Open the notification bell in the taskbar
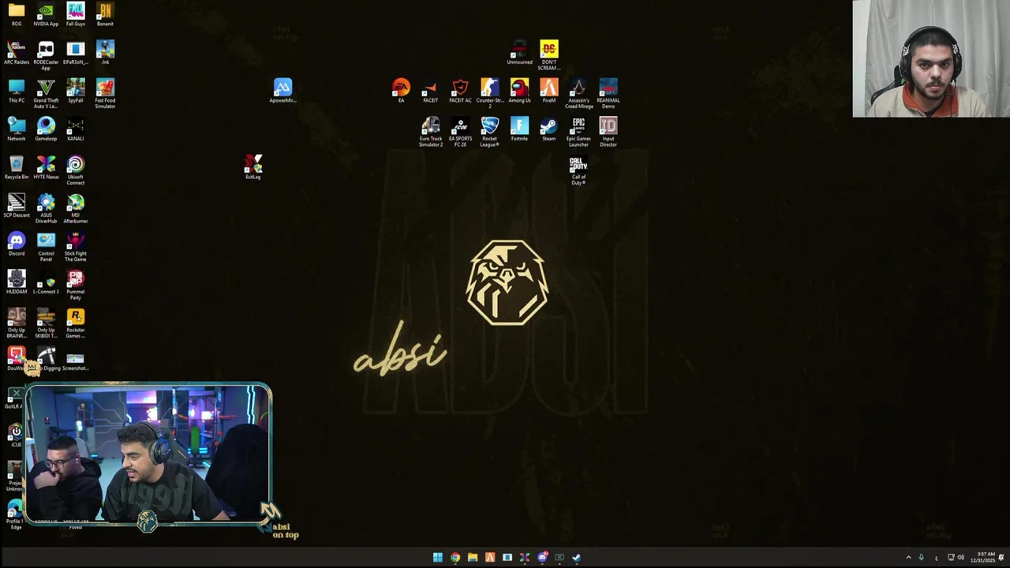This screenshot has height=568, width=1010. click(x=1003, y=558)
